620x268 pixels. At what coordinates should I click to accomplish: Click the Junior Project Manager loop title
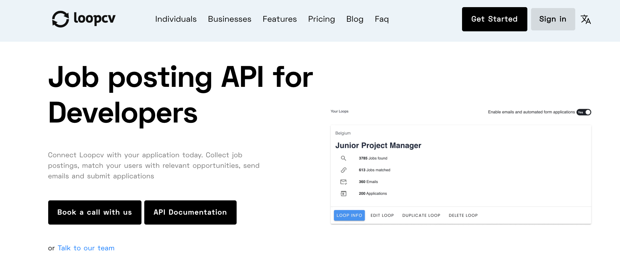coord(378,145)
